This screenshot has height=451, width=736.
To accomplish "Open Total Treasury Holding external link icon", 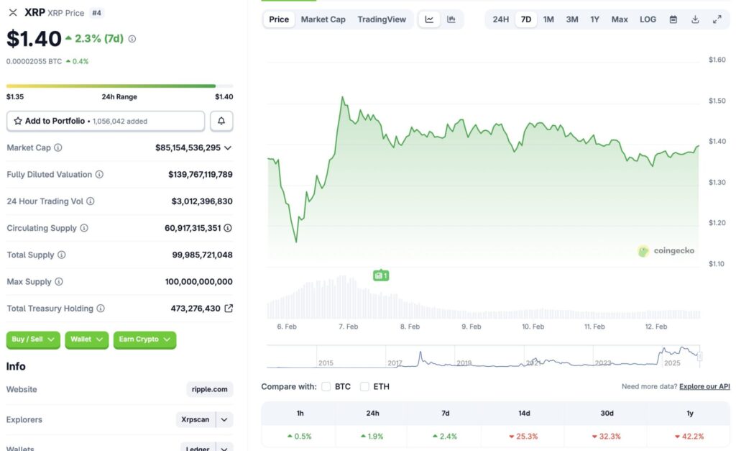I will click(228, 308).
